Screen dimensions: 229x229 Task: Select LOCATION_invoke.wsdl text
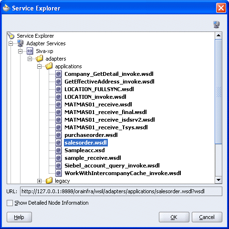(95, 97)
